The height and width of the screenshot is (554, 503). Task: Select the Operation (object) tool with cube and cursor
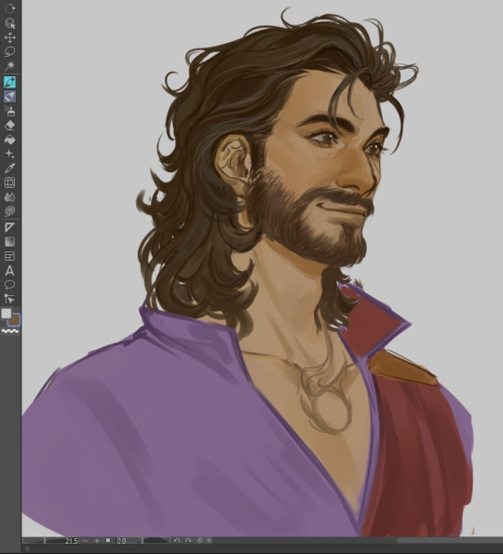(10, 23)
